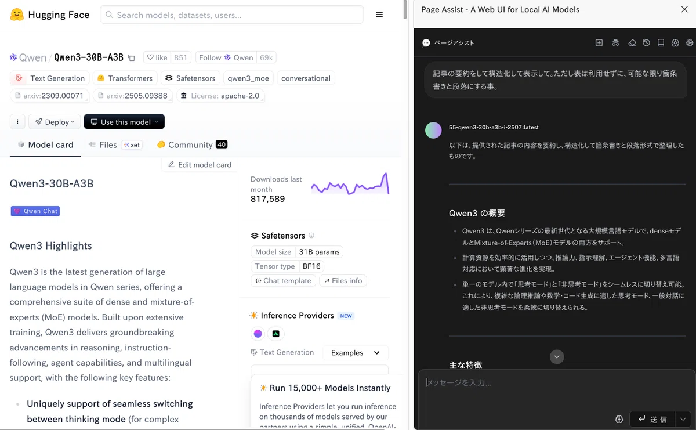Like the Qwen3-30B-A3B model
This screenshot has height=430, width=696.
(x=157, y=57)
